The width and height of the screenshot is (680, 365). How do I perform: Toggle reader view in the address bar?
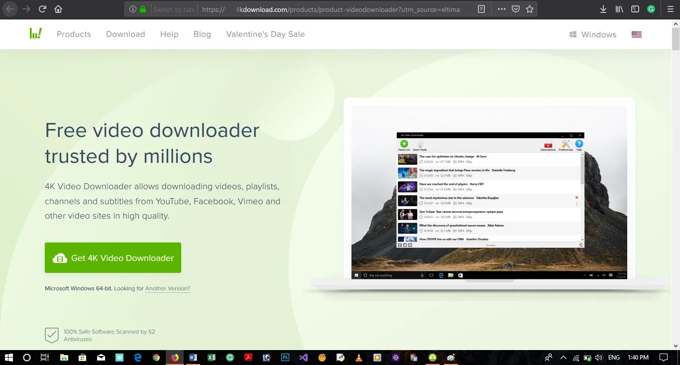pyautogui.click(x=481, y=9)
